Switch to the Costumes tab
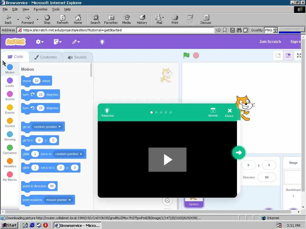The height and width of the screenshot is (229, 306). coord(46,57)
